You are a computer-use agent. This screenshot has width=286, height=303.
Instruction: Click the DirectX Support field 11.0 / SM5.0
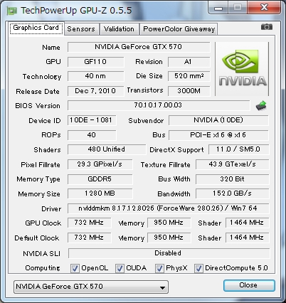point(238,149)
